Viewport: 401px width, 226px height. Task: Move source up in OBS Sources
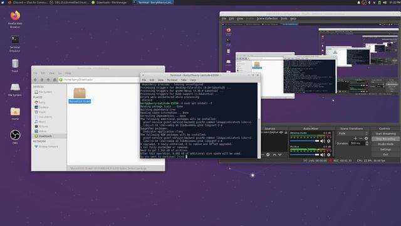(274, 155)
